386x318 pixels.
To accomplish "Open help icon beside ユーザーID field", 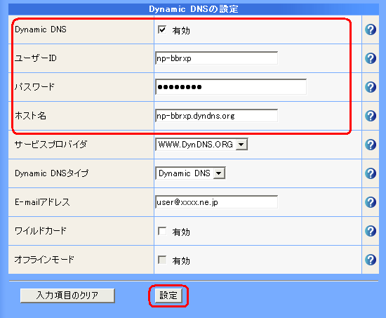I will coord(371,58).
